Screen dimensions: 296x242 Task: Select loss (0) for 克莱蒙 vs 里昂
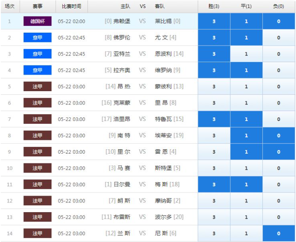coord(279,103)
